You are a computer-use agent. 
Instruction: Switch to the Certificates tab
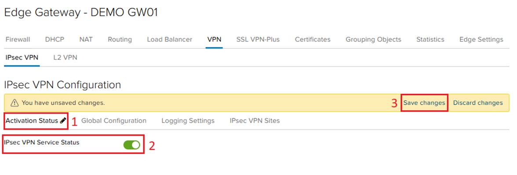click(313, 39)
